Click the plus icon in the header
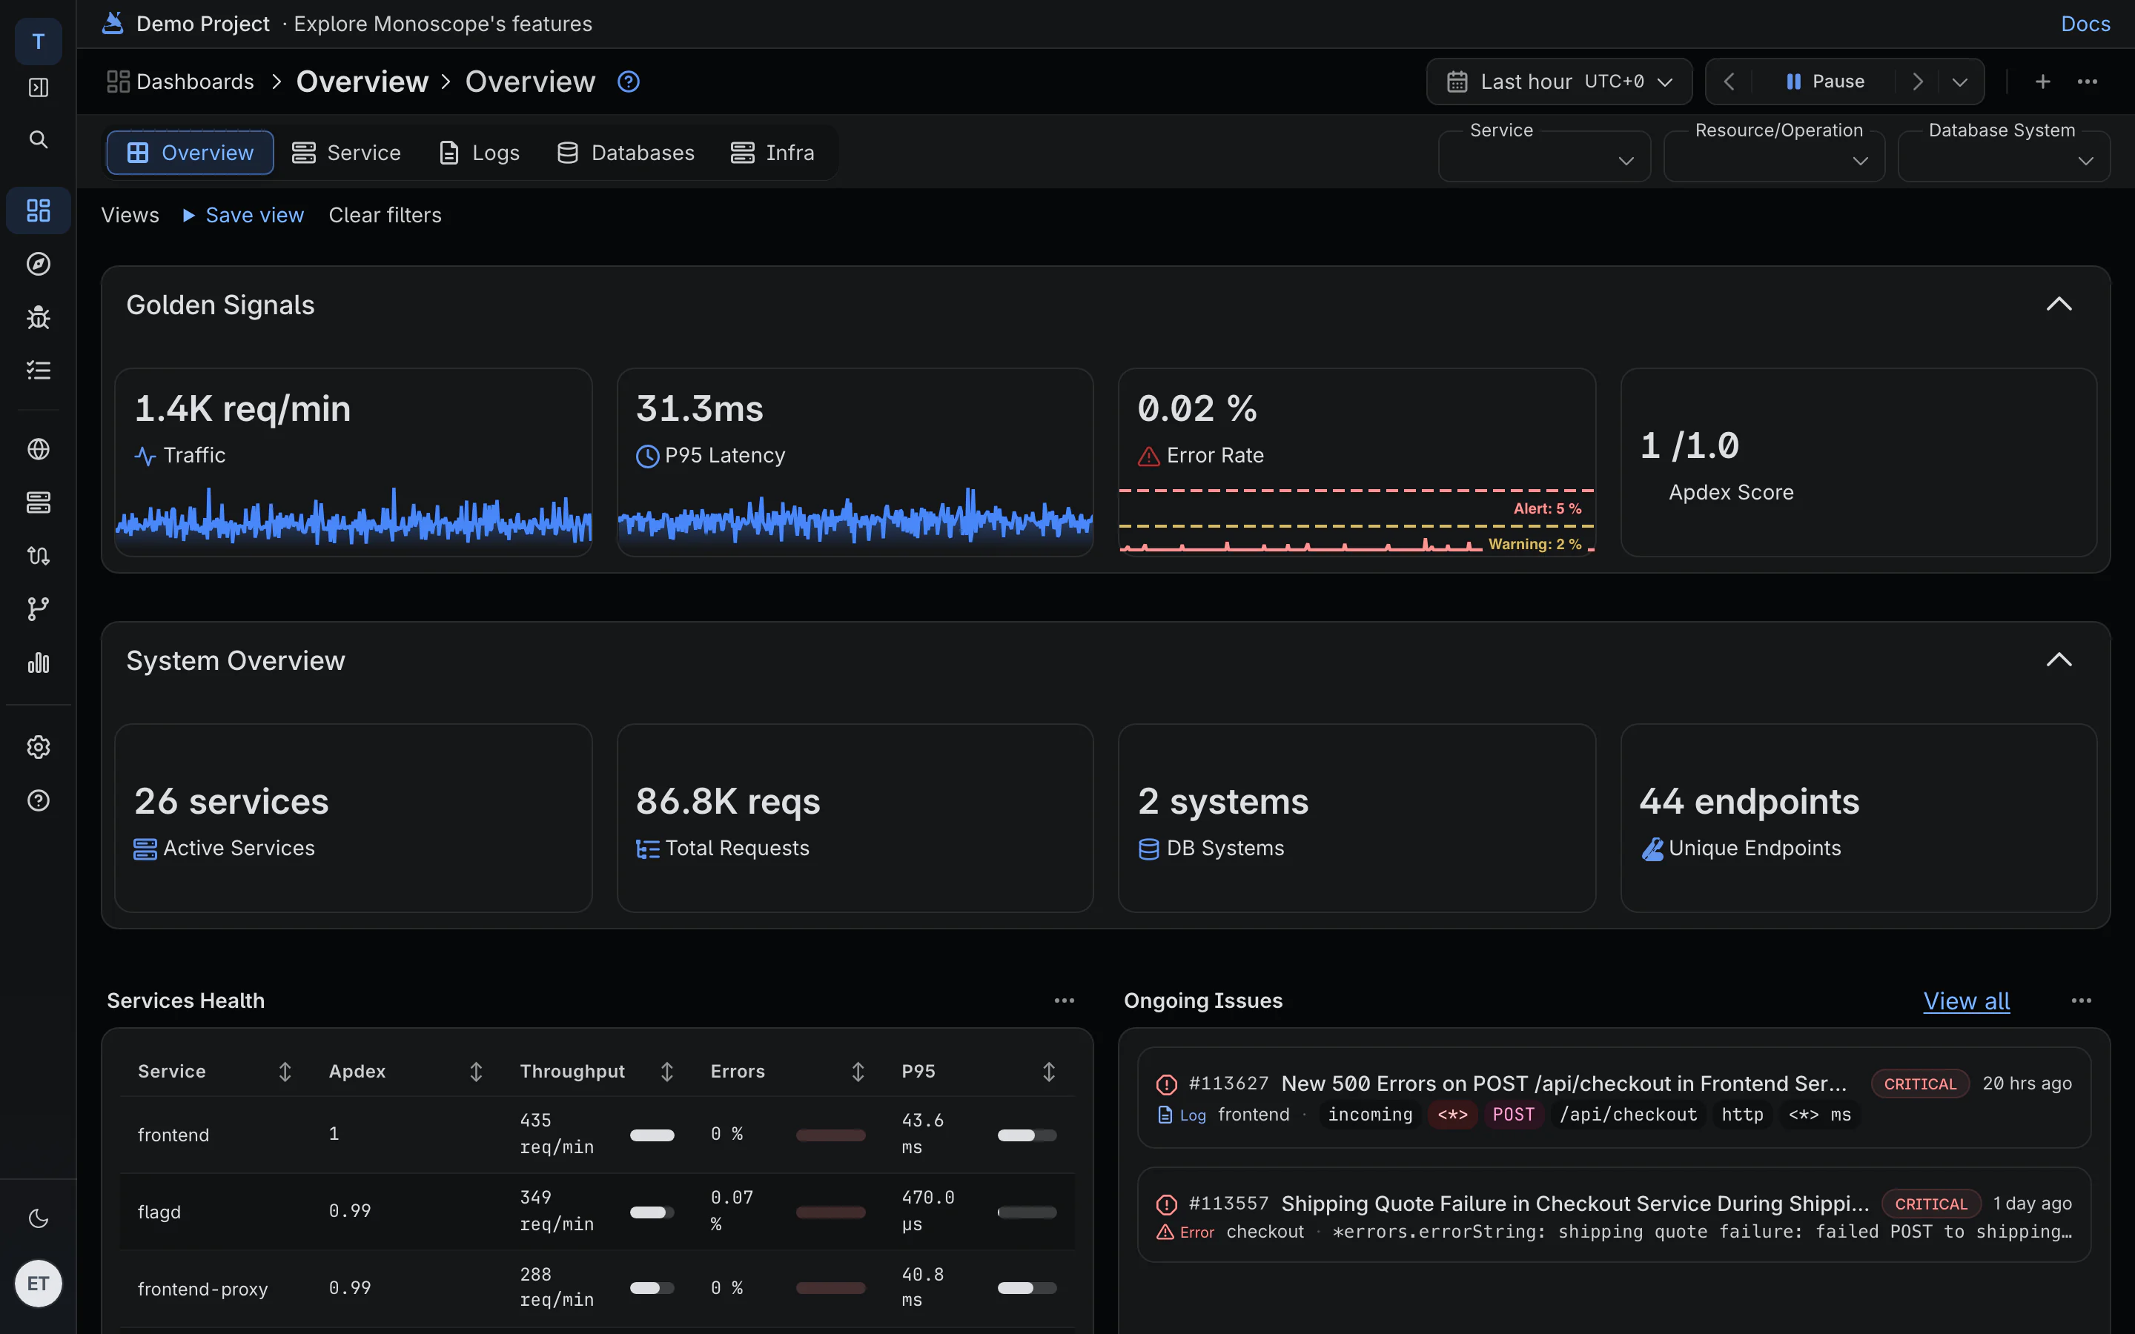 pyautogui.click(x=2042, y=82)
